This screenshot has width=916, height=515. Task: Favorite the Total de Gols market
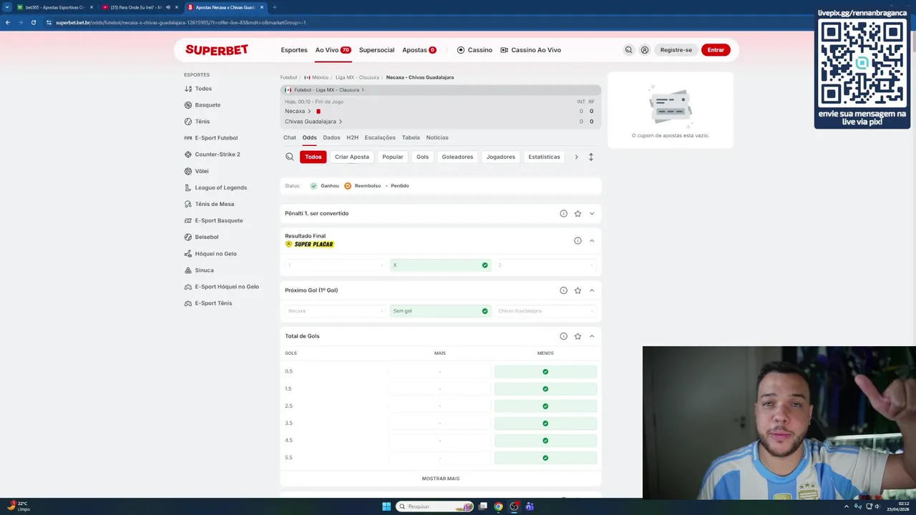pyautogui.click(x=578, y=336)
